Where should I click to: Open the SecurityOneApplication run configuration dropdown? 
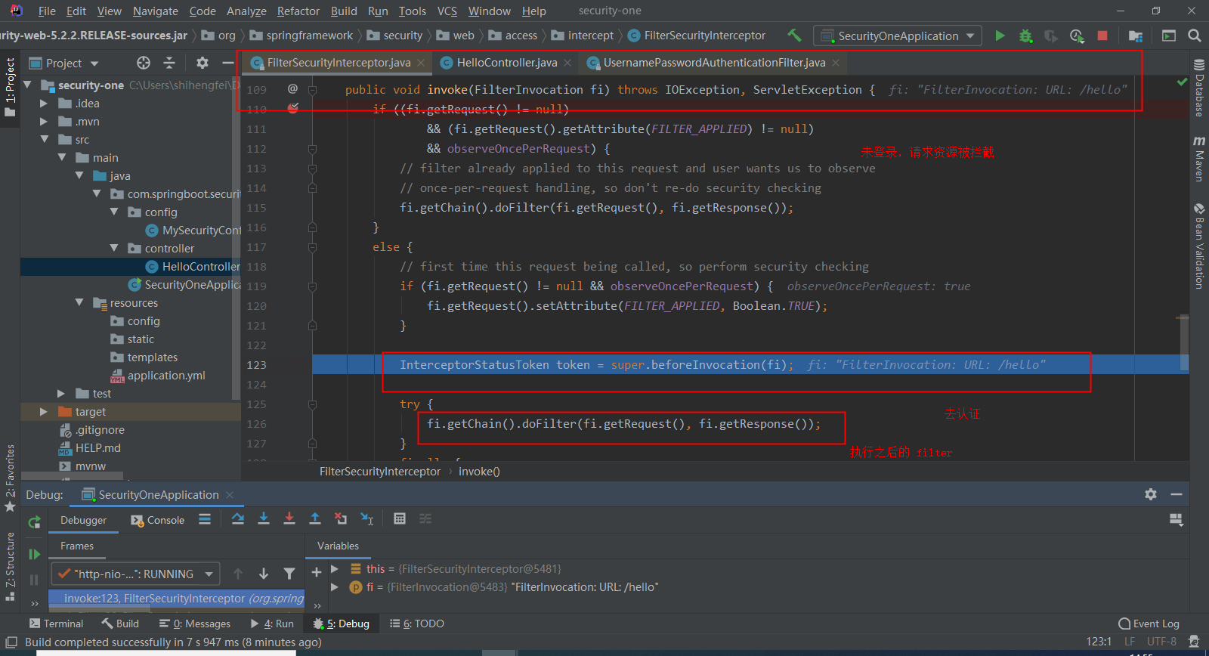coord(898,36)
